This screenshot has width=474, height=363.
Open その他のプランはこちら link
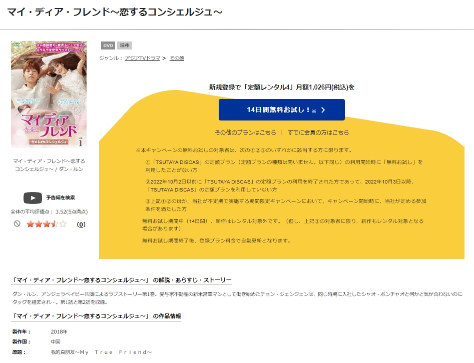pos(245,132)
